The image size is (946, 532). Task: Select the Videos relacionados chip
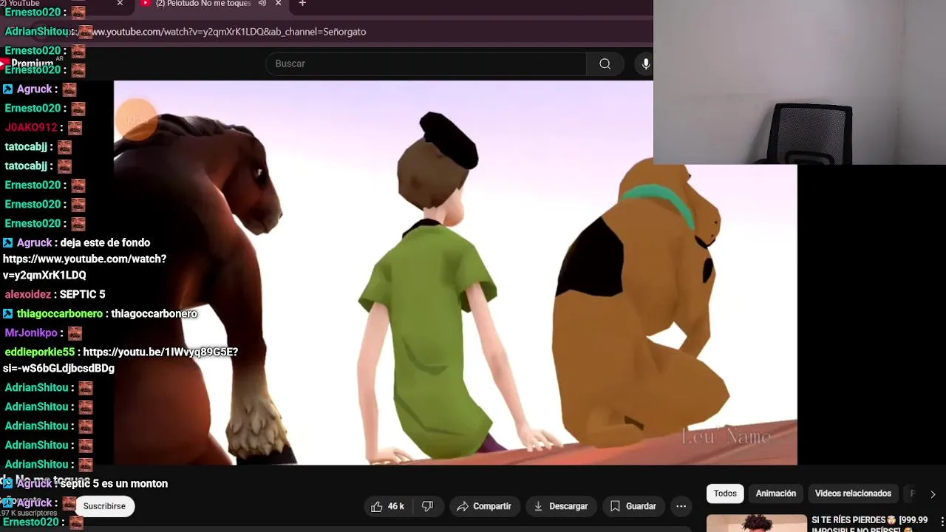853,494
